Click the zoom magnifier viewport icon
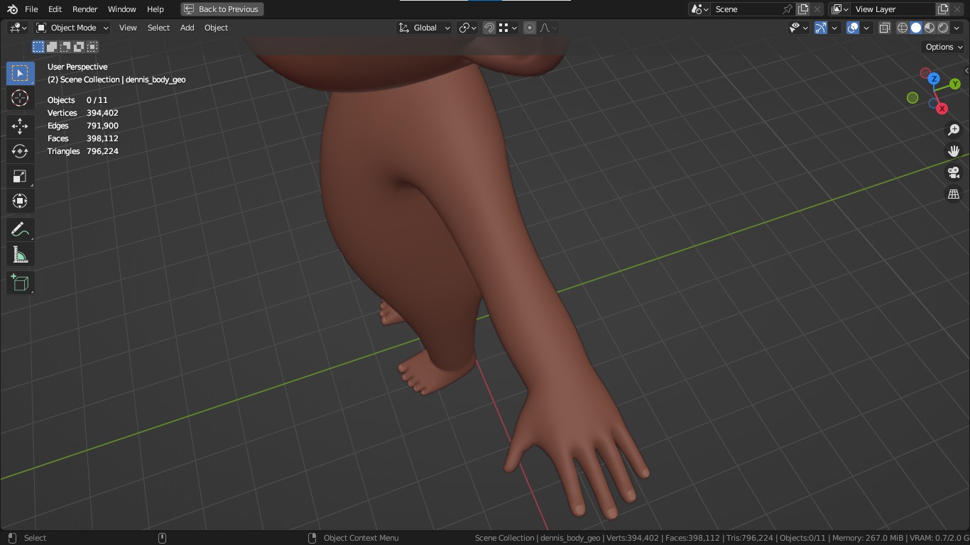This screenshot has height=545, width=970. click(954, 130)
